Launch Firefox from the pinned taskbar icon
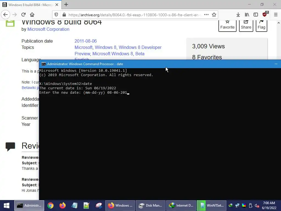Image resolution: width=281 pixels, height=211 pixels. click(63, 206)
